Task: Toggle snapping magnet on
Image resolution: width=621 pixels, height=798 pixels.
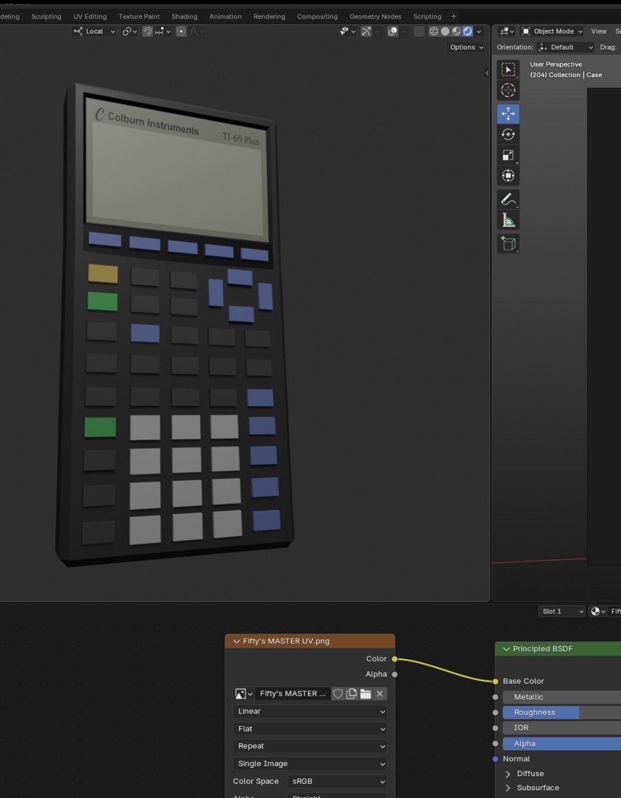Action: [x=147, y=31]
